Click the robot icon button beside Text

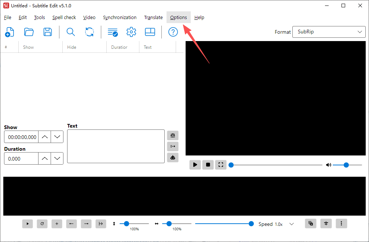click(173, 158)
